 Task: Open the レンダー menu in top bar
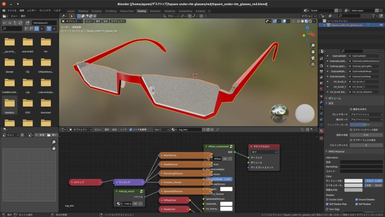tap(32, 11)
